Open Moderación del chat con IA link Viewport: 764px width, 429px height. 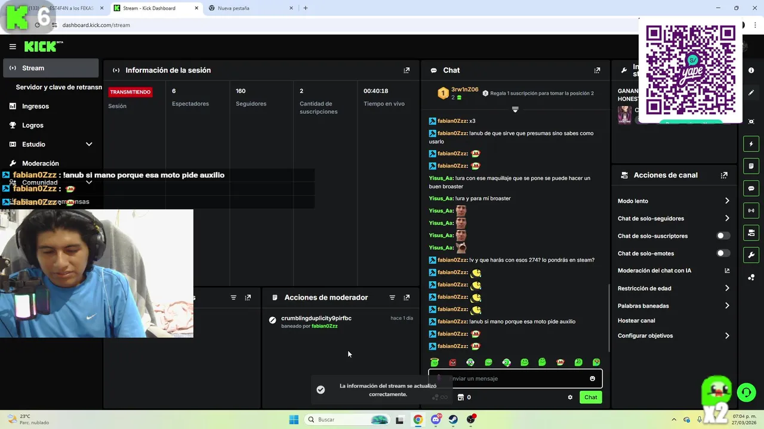[x=673, y=271]
